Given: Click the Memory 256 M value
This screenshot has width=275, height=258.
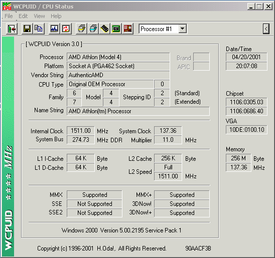Looking at the screenshot, I should point(238,158).
